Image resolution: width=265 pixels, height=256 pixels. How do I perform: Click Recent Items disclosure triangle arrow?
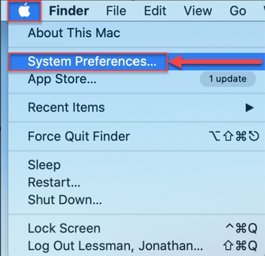(249, 107)
